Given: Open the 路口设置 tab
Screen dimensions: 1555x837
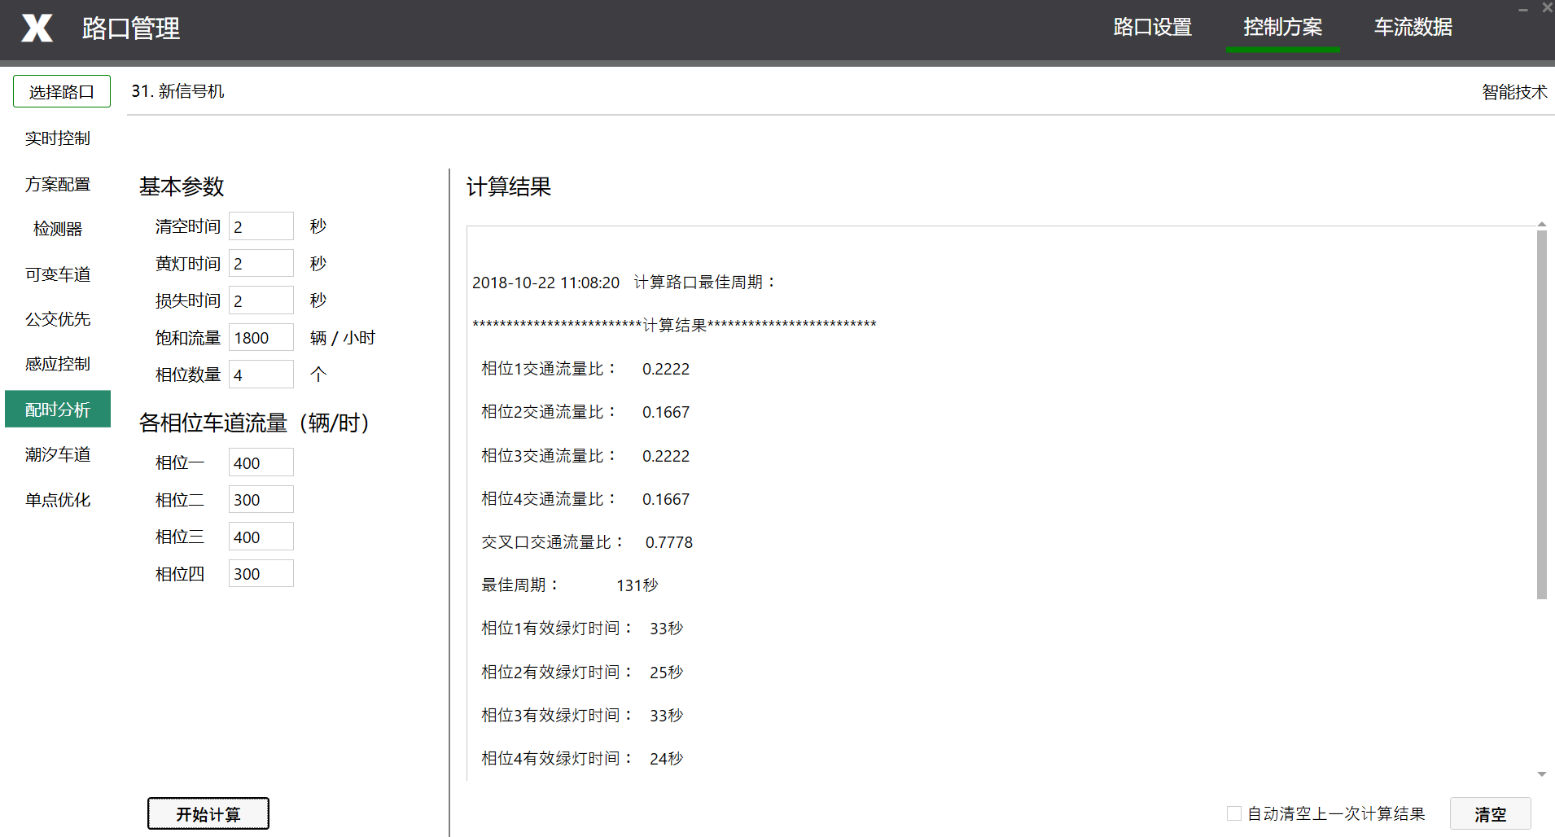Looking at the screenshot, I should coord(1152,27).
